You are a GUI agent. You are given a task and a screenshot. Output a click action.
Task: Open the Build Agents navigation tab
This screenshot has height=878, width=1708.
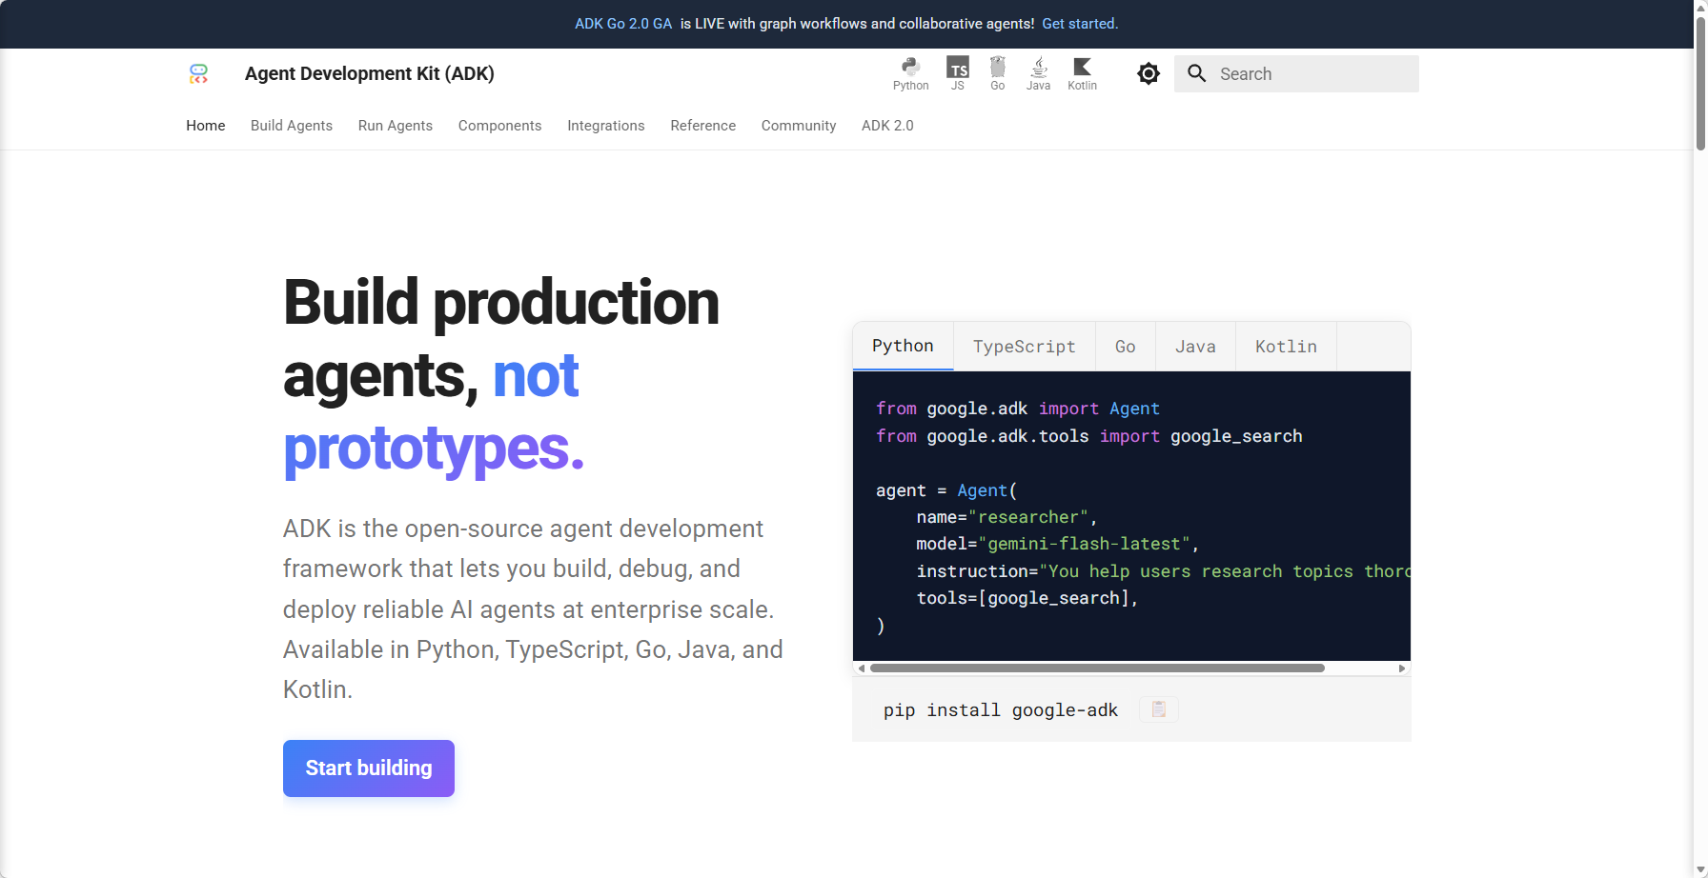[292, 126]
